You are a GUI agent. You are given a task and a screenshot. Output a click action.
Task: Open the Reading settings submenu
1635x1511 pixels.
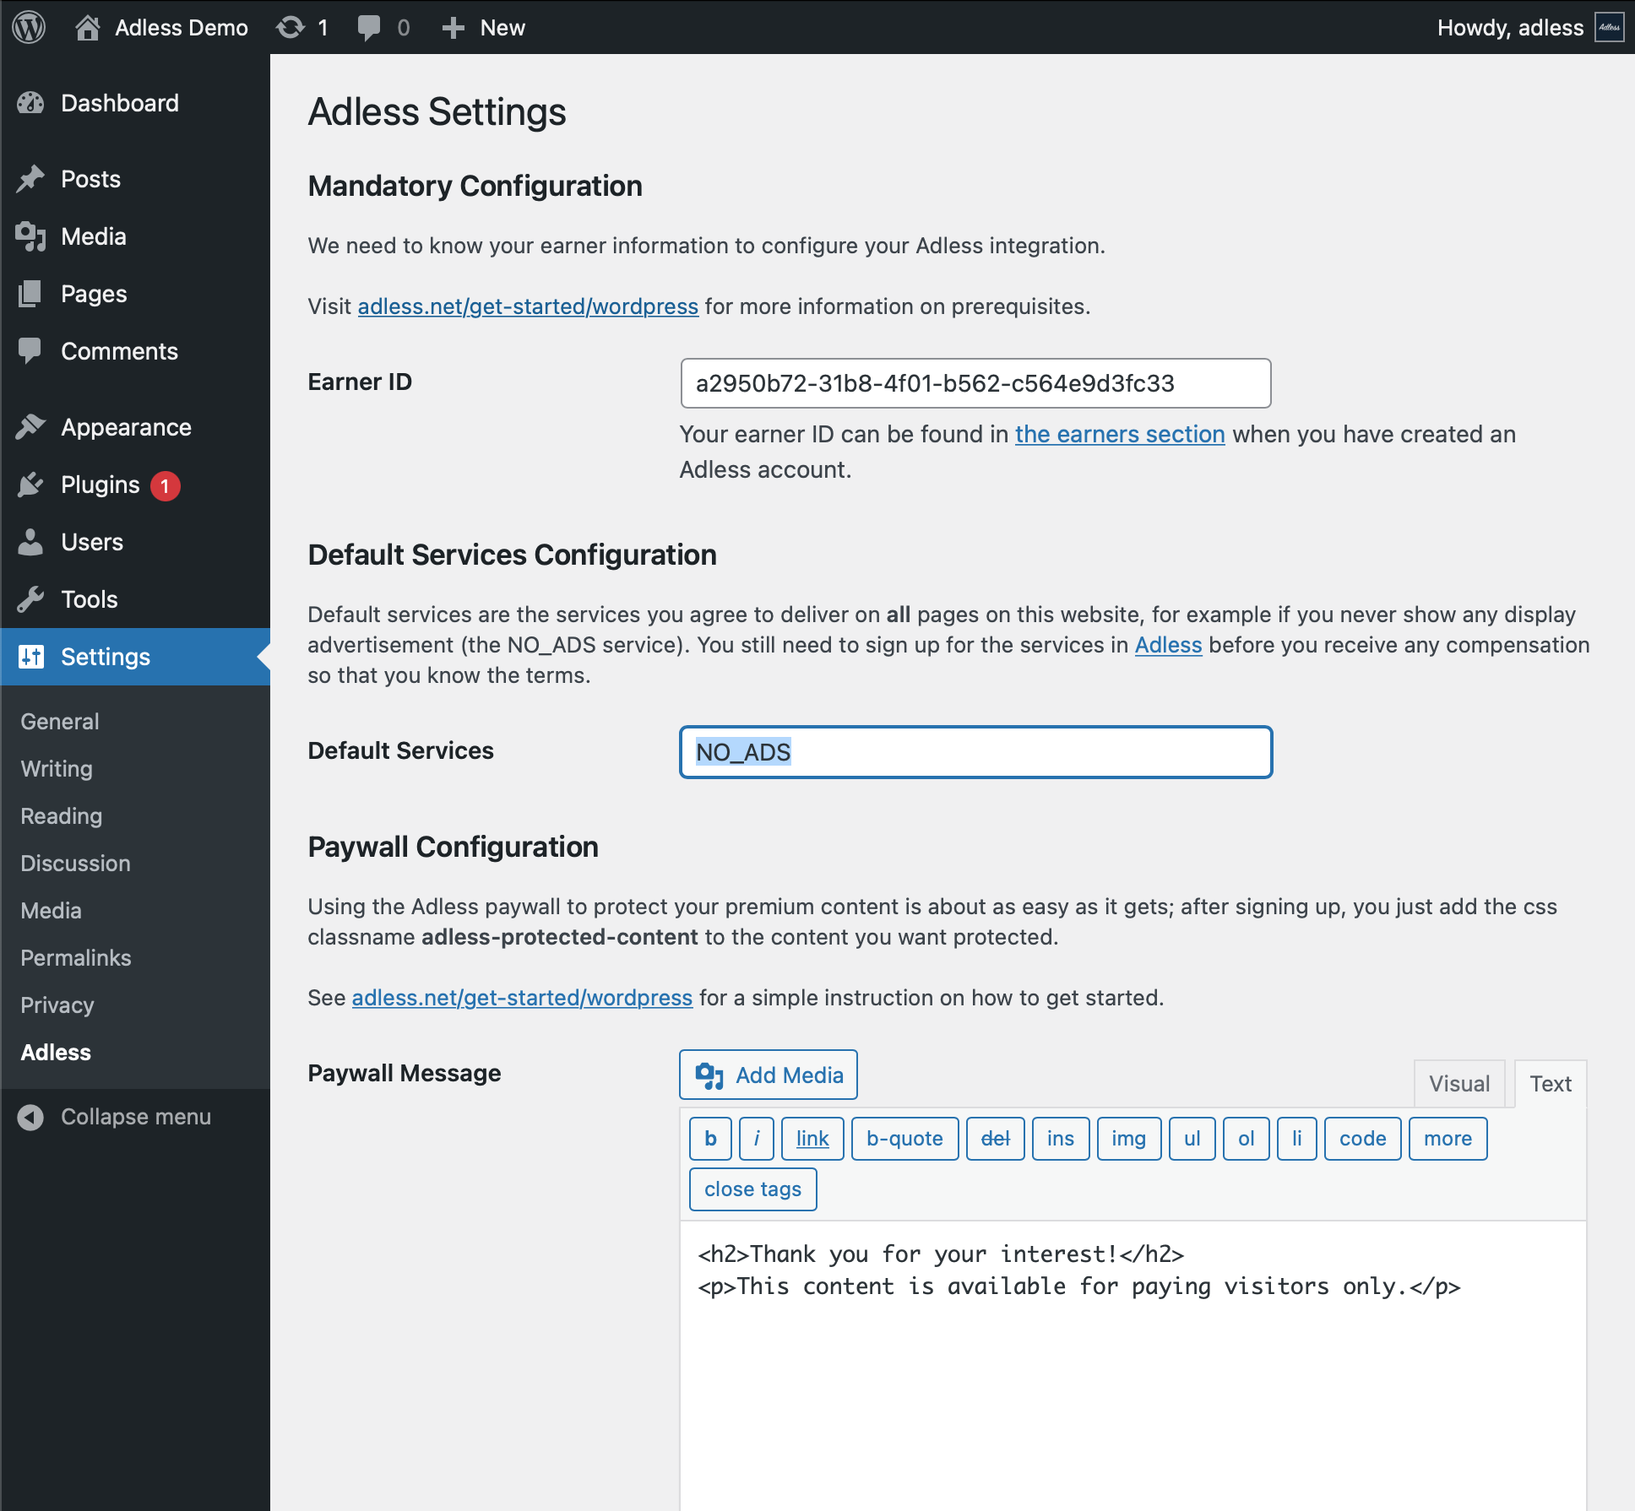[x=61, y=816]
